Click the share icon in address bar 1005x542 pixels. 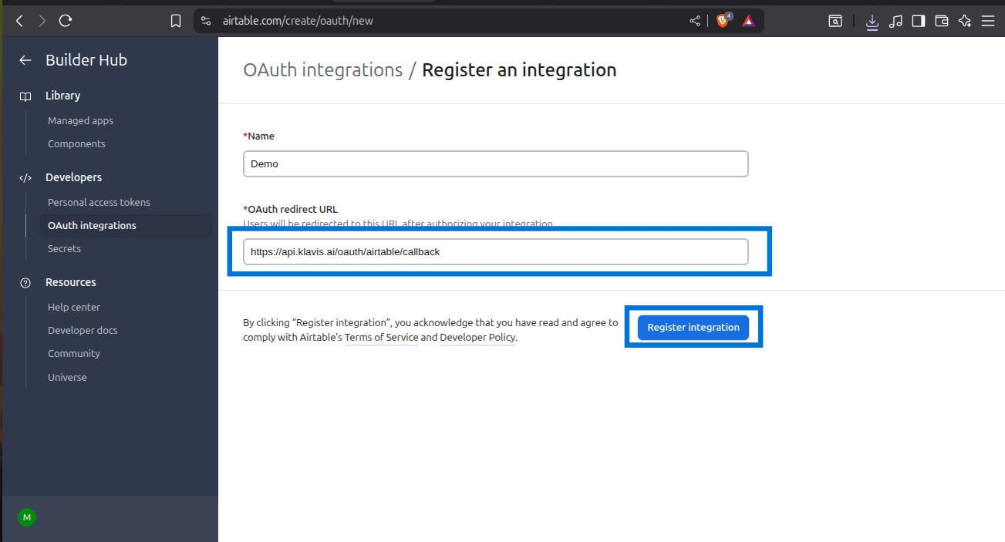695,21
